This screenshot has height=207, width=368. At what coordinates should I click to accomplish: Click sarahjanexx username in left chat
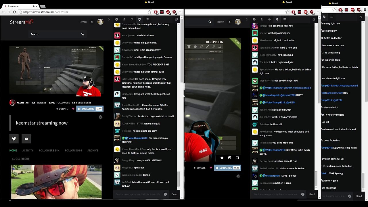129,35
